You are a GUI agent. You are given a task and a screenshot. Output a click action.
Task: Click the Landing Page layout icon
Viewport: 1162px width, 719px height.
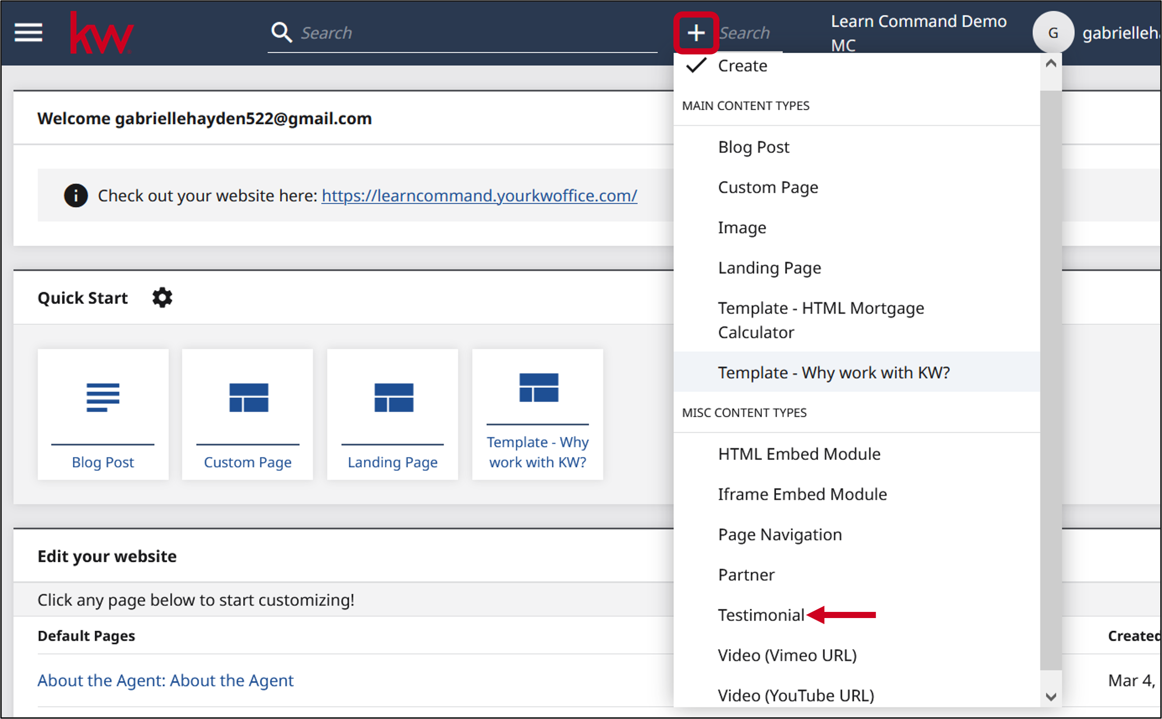394,397
